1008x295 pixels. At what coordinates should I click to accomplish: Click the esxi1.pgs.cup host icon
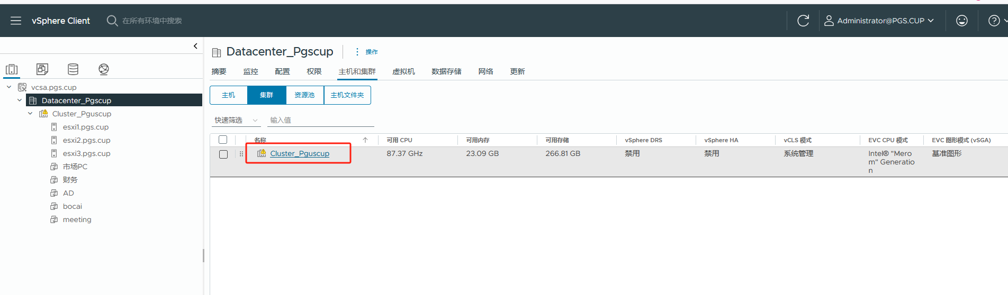point(54,127)
